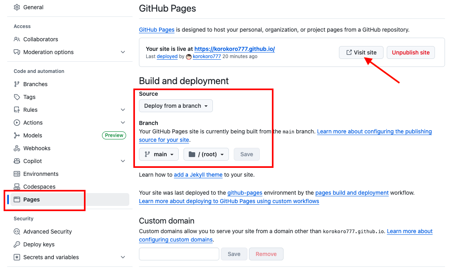Click Unpublish site
This screenshot has height=268, width=449.
pyautogui.click(x=410, y=52)
